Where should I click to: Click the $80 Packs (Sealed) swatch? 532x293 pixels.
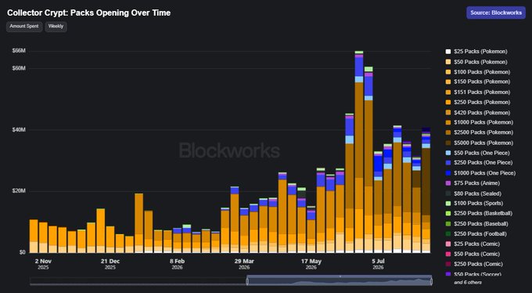pyautogui.click(x=448, y=194)
